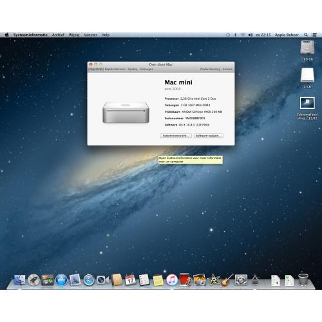
Task: Launch Safari compass icon in Dock
Action: click(89, 280)
